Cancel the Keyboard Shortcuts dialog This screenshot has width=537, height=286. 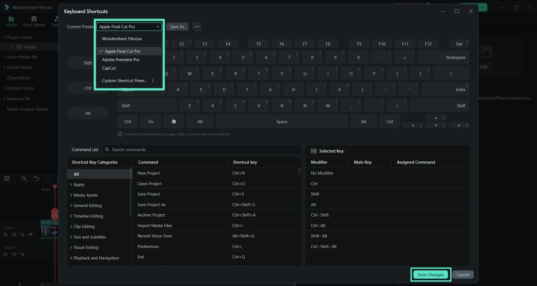[x=463, y=274]
